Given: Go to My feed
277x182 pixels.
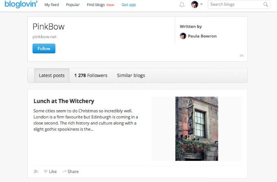Looking at the screenshot, I should click(x=52, y=5).
